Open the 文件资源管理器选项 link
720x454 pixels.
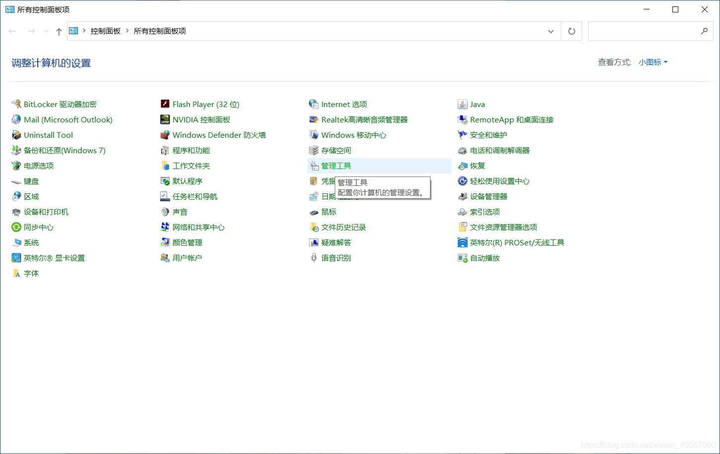pos(503,227)
